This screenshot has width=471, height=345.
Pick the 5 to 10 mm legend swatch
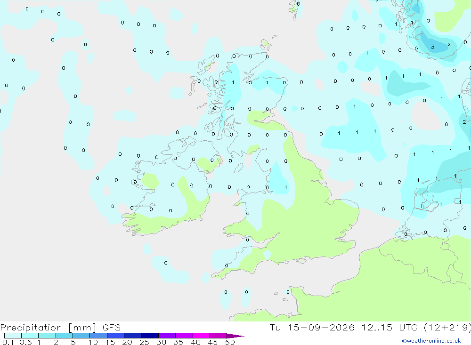(x=81, y=336)
